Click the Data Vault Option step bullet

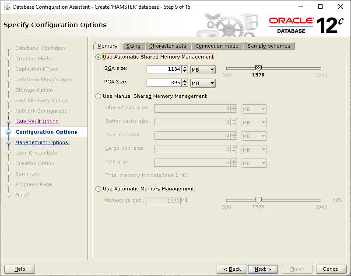[8, 122]
